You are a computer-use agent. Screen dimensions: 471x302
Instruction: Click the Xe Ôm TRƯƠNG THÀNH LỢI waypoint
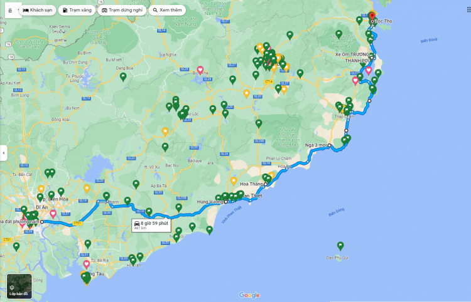point(372,57)
